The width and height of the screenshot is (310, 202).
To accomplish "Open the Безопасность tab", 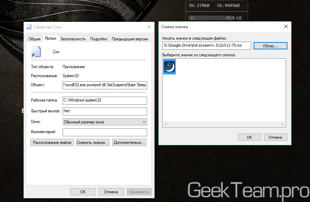I will pos(73,39).
